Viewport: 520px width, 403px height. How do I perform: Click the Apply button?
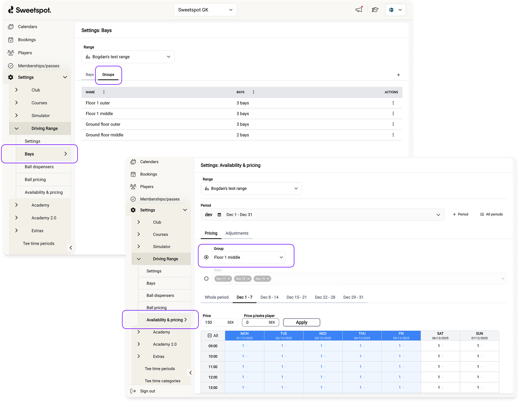click(x=301, y=322)
